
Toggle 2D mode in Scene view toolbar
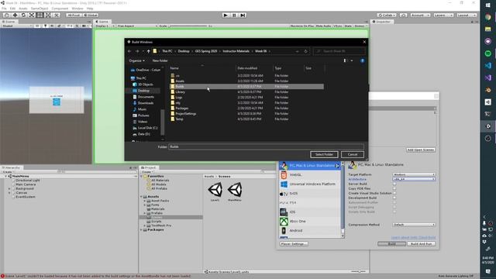37,26
